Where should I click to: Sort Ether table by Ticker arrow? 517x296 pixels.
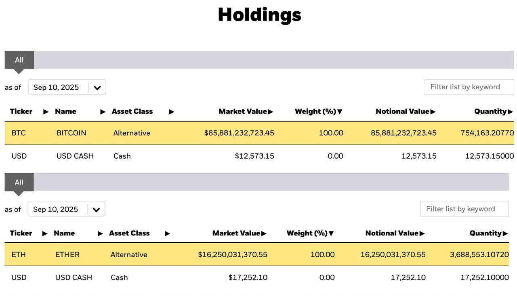45,233
